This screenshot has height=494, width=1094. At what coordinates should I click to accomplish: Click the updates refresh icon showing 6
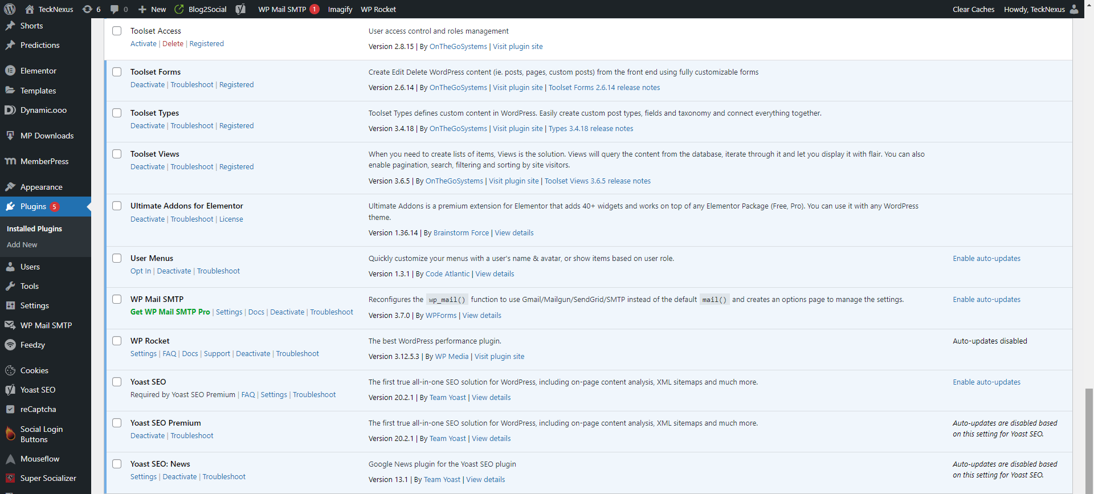(87, 9)
